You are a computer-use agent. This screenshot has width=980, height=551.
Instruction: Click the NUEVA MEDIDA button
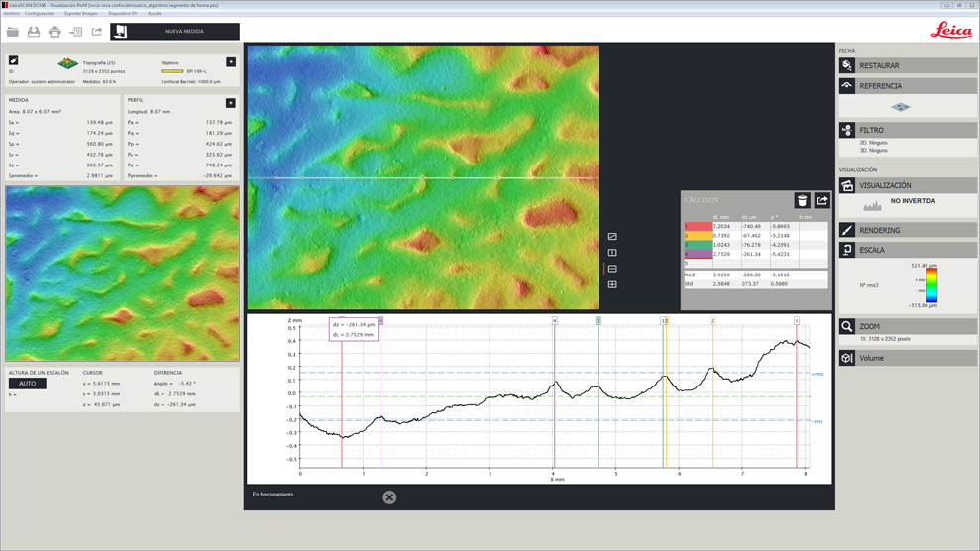tap(174, 32)
